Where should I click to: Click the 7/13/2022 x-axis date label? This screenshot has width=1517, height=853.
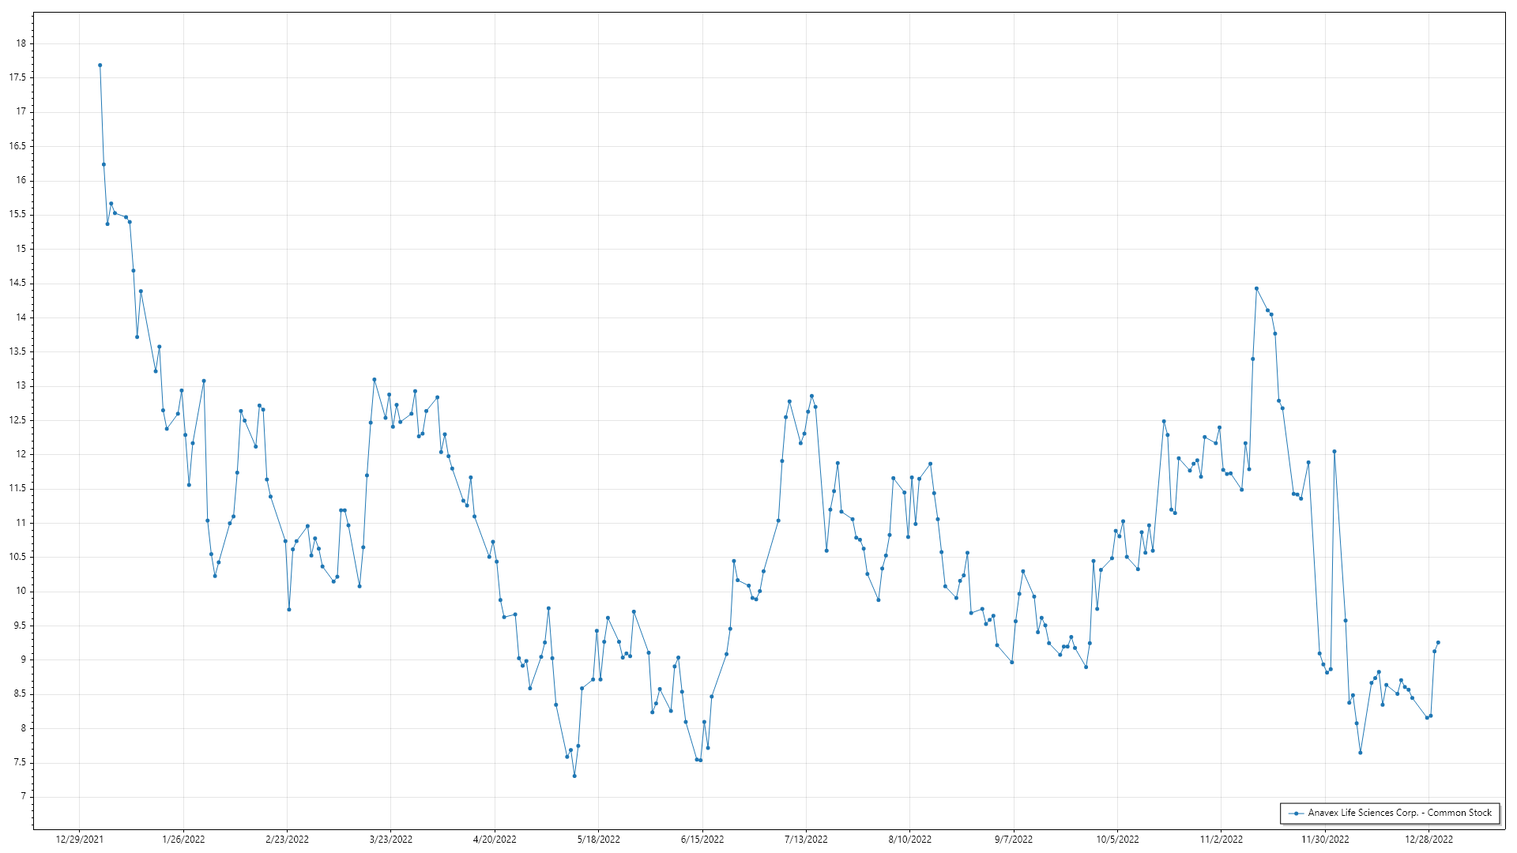[x=806, y=839]
